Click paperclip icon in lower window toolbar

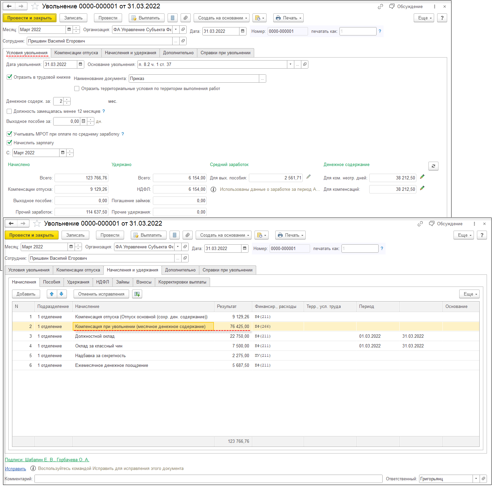click(x=188, y=235)
